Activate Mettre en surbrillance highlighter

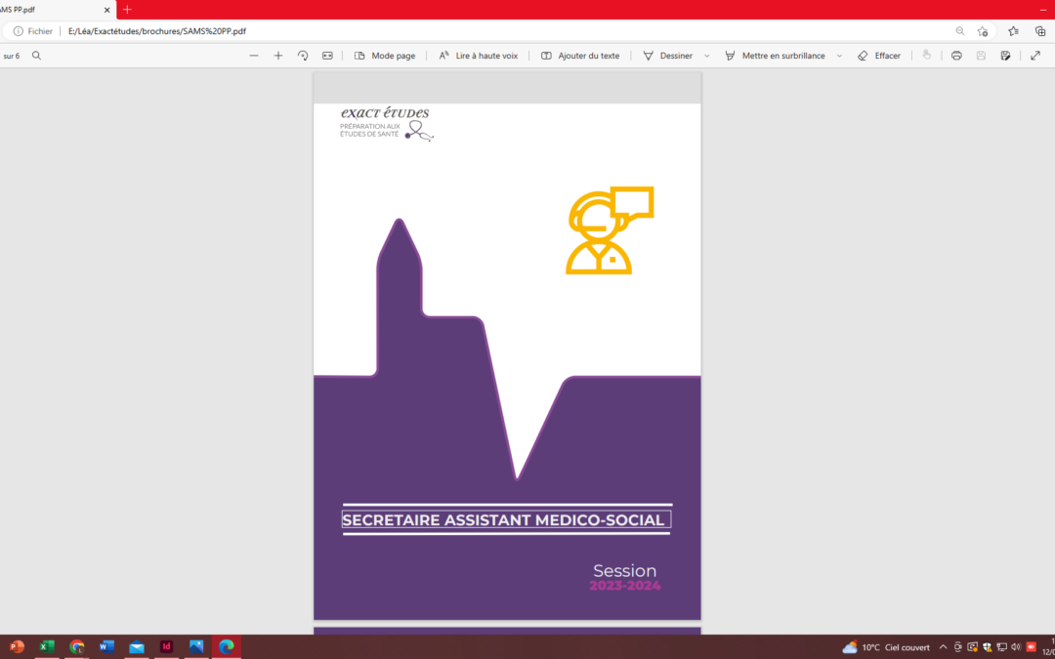(x=775, y=56)
